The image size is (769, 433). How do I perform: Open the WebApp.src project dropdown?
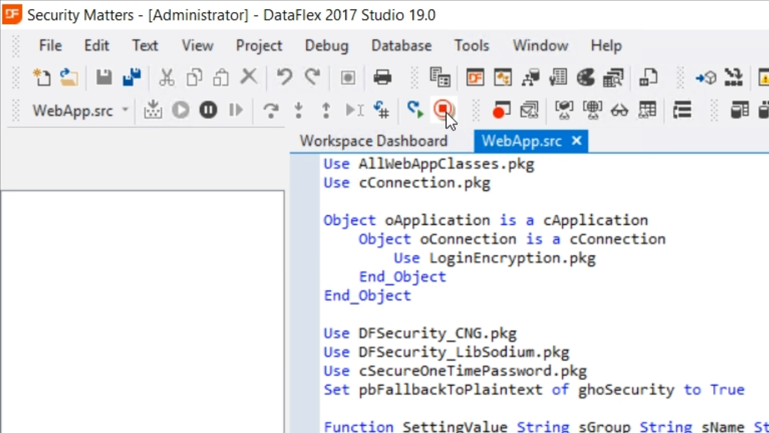(x=125, y=110)
